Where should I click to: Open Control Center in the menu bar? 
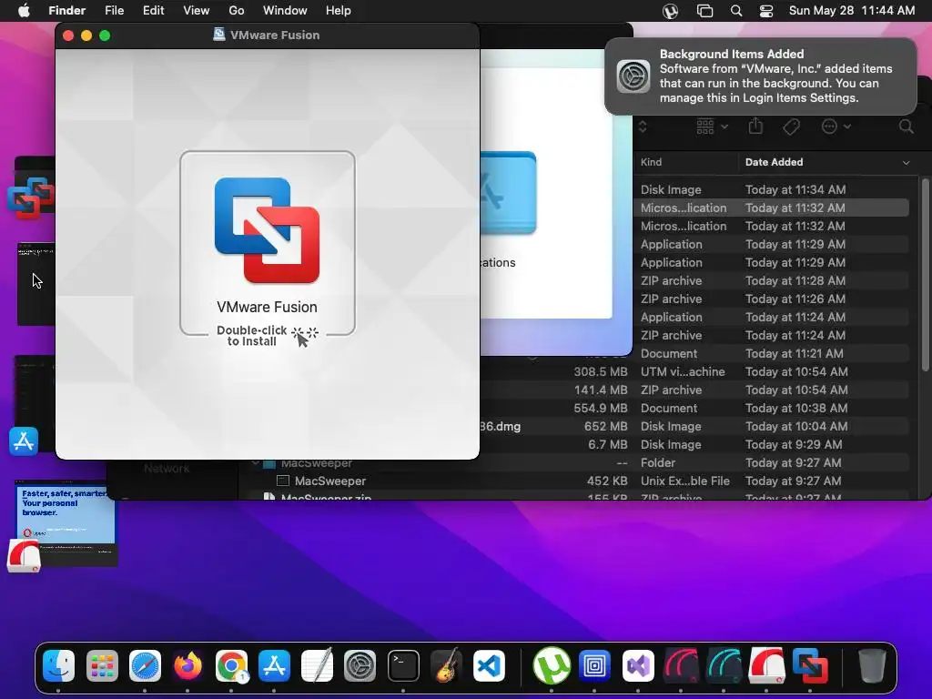coord(766,11)
